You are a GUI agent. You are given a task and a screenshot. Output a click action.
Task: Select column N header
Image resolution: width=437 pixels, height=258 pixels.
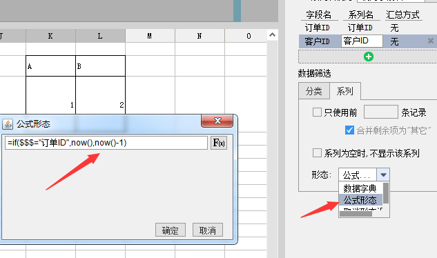coord(200,36)
